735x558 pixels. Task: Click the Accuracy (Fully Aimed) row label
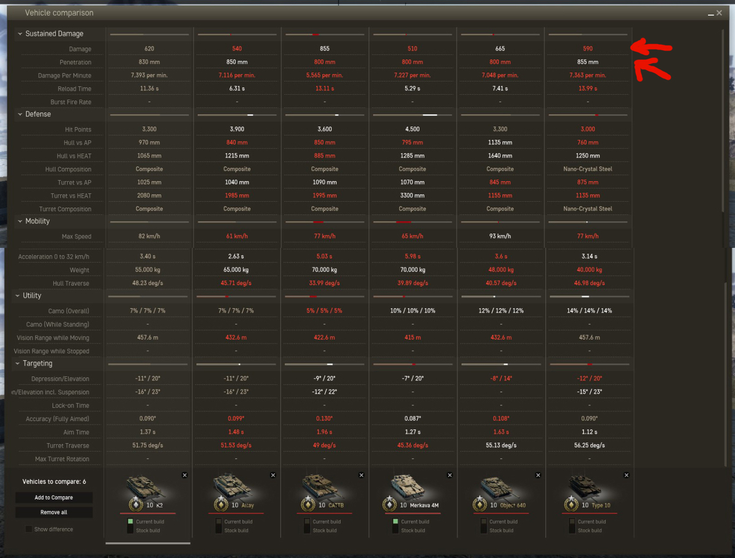(x=59, y=419)
